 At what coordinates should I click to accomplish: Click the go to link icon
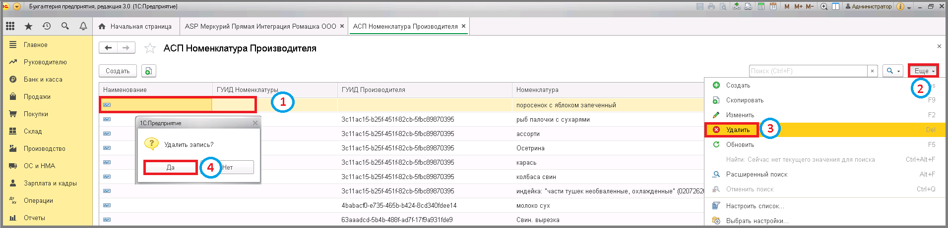pos(748,6)
